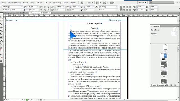Click the baseline shift icon
Screen dimensions: 180x101
pyautogui.click(x=67, y=10)
